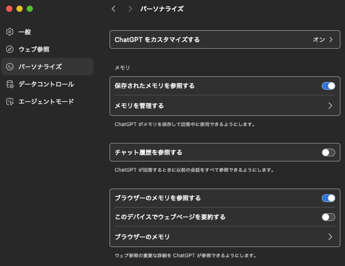Open メモリを管理する chevron
The height and width of the screenshot is (266, 345).
tap(331, 106)
